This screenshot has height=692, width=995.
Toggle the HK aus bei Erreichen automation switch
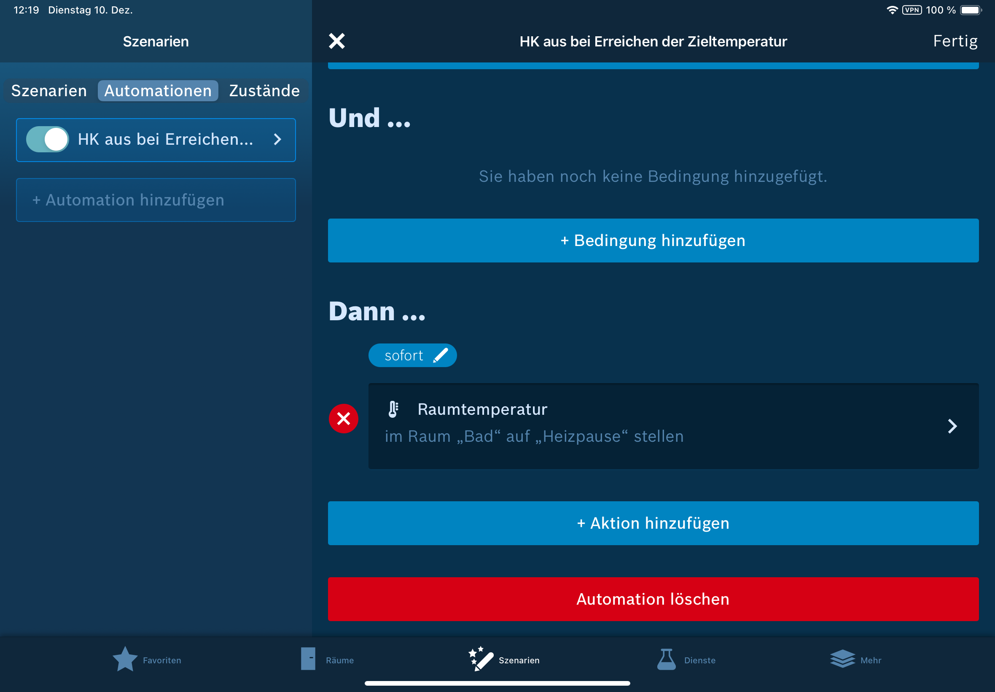pyautogui.click(x=48, y=139)
